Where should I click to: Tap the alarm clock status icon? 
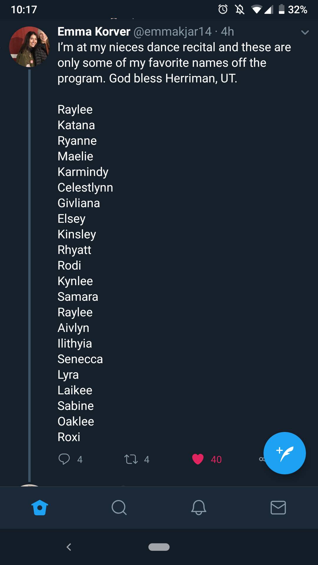(x=223, y=9)
